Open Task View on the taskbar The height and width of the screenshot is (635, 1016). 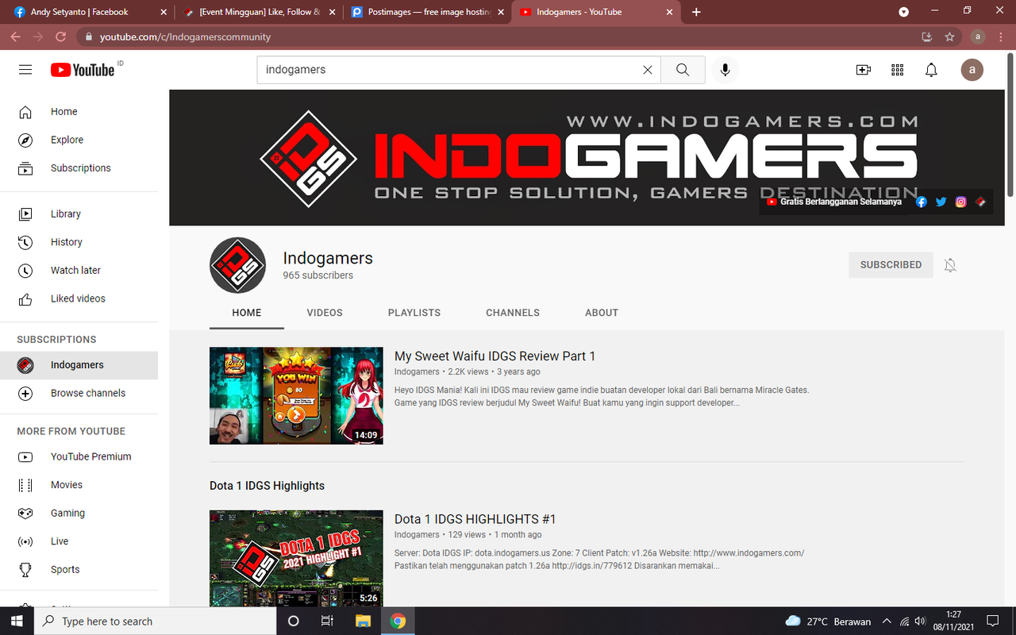327,621
